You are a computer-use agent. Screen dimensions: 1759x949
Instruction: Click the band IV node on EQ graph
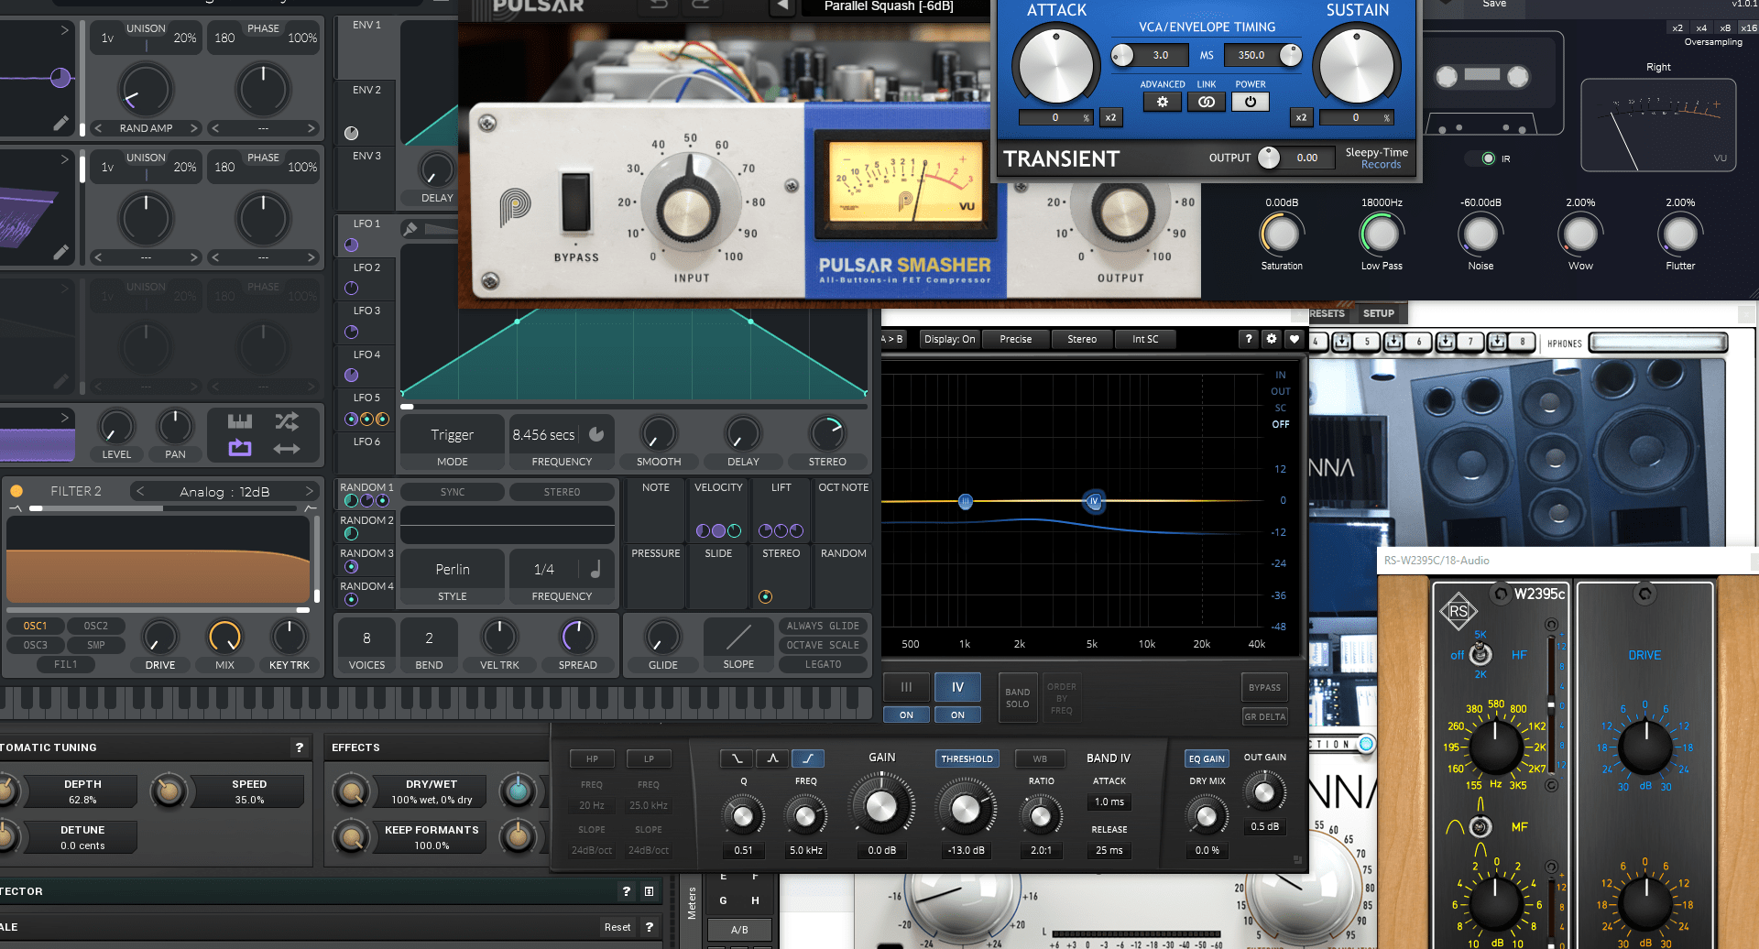pyautogui.click(x=1094, y=501)
